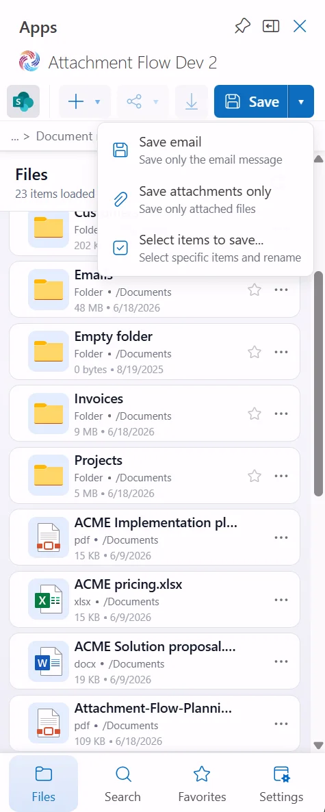
Task: Switch to the Files tab
Action: [44, 783]
